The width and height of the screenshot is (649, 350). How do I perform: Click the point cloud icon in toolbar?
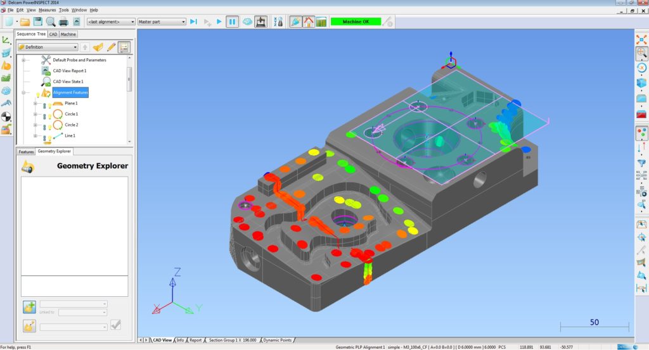tap(247, 22)
